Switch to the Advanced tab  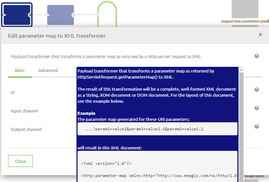pos(48,70)
